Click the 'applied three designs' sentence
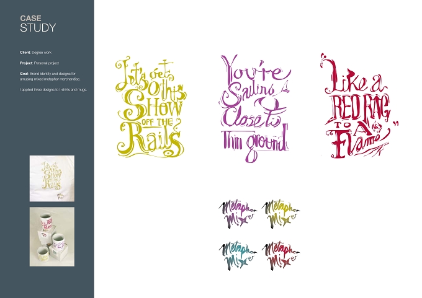 click(53, 90)
